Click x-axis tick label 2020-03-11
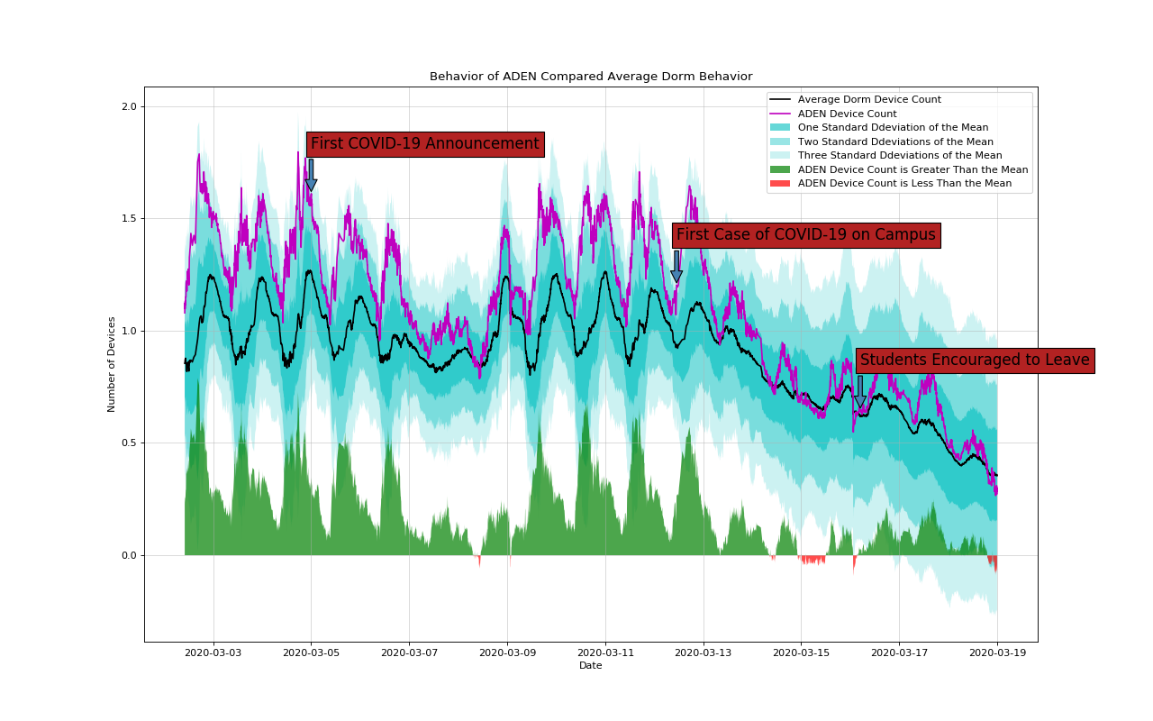Viewport: 1153px width, 721px height. [x=605, y=652]
